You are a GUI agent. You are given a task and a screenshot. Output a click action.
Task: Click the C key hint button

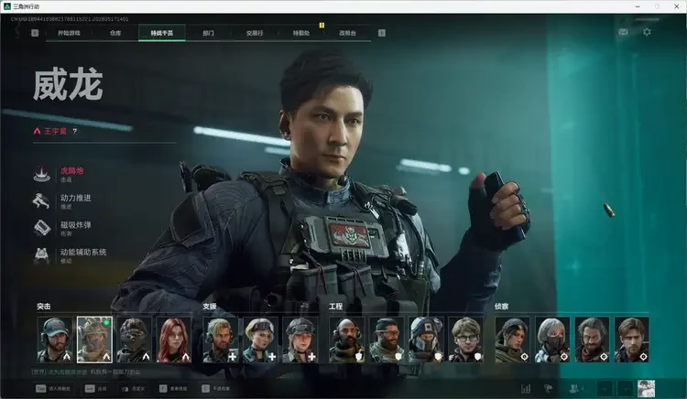216,389
